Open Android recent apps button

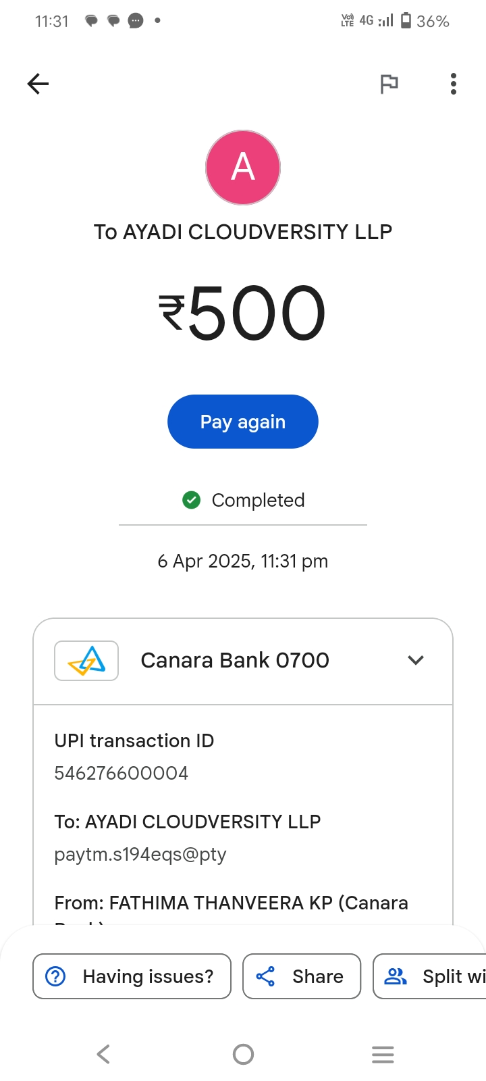pyautogui.click(x=383, y=1054)
